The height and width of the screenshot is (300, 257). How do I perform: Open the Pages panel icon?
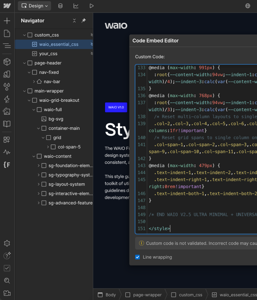click(7, 33)
